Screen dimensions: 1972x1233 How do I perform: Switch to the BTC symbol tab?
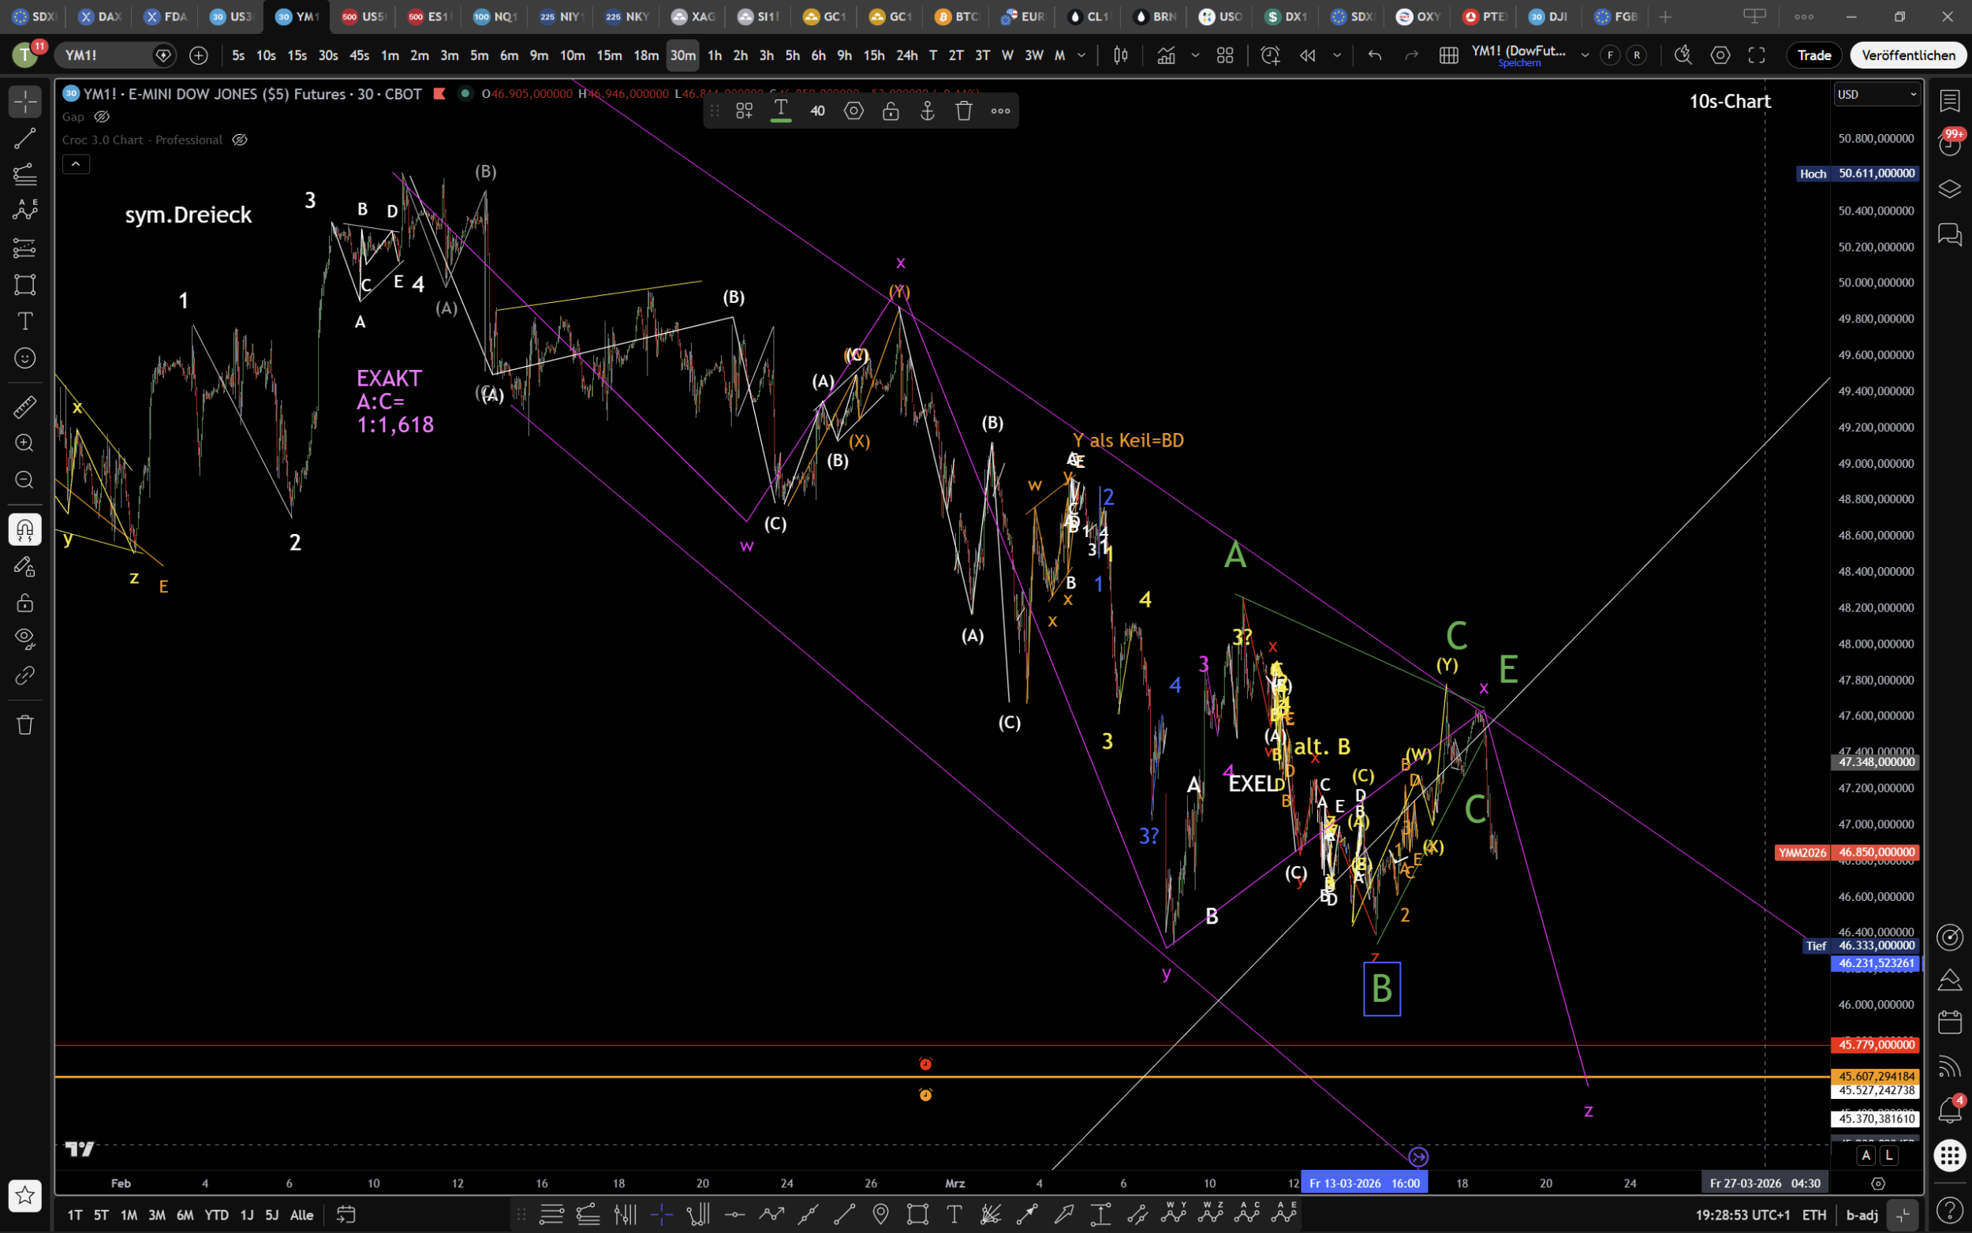point(956,17)
